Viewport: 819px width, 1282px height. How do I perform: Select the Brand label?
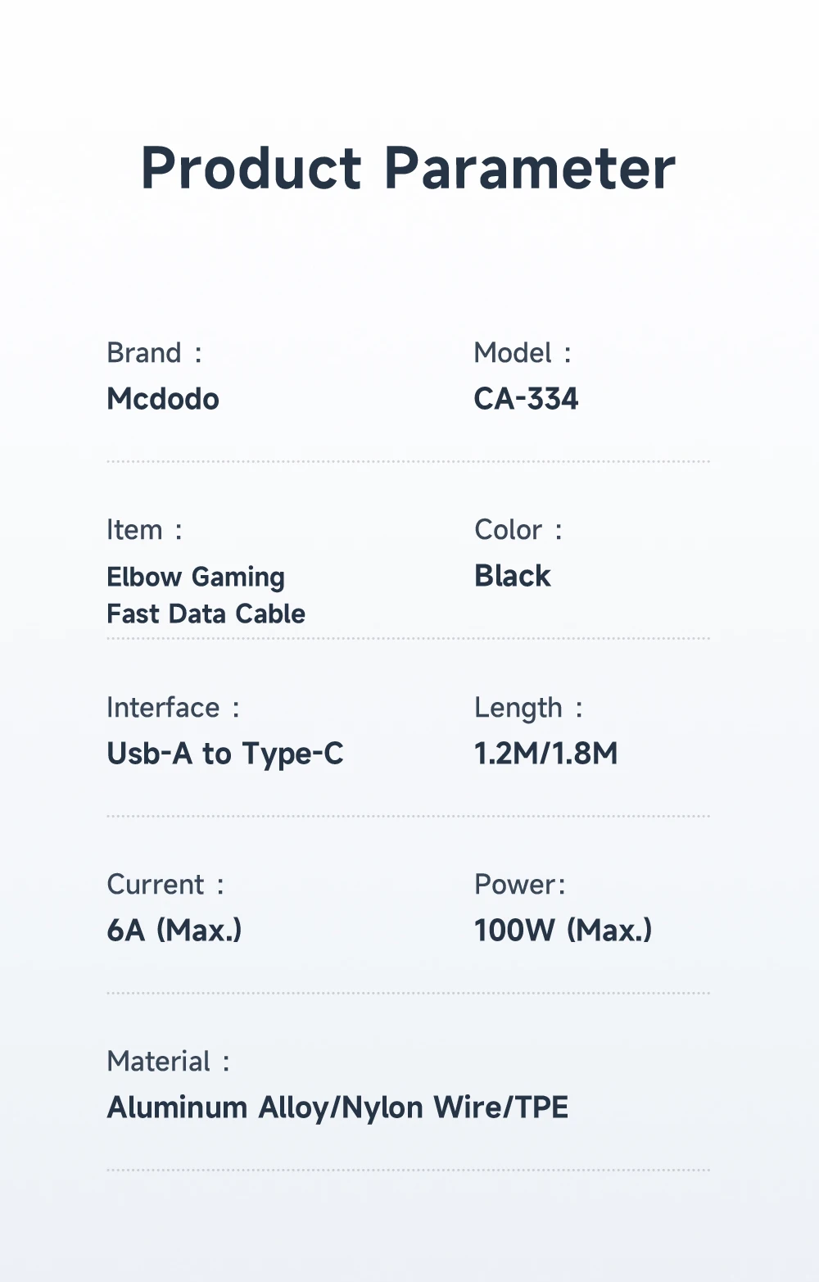coord(154,353)
